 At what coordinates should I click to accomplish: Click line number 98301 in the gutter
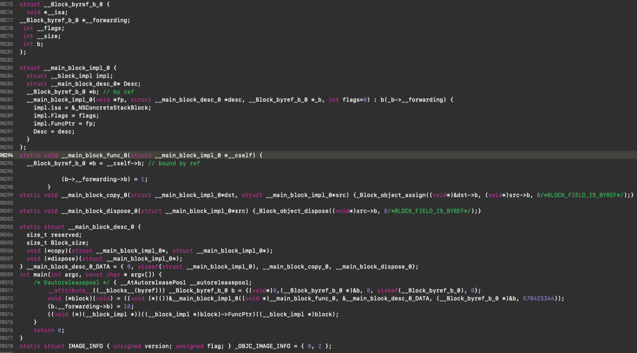click(7, 211)
